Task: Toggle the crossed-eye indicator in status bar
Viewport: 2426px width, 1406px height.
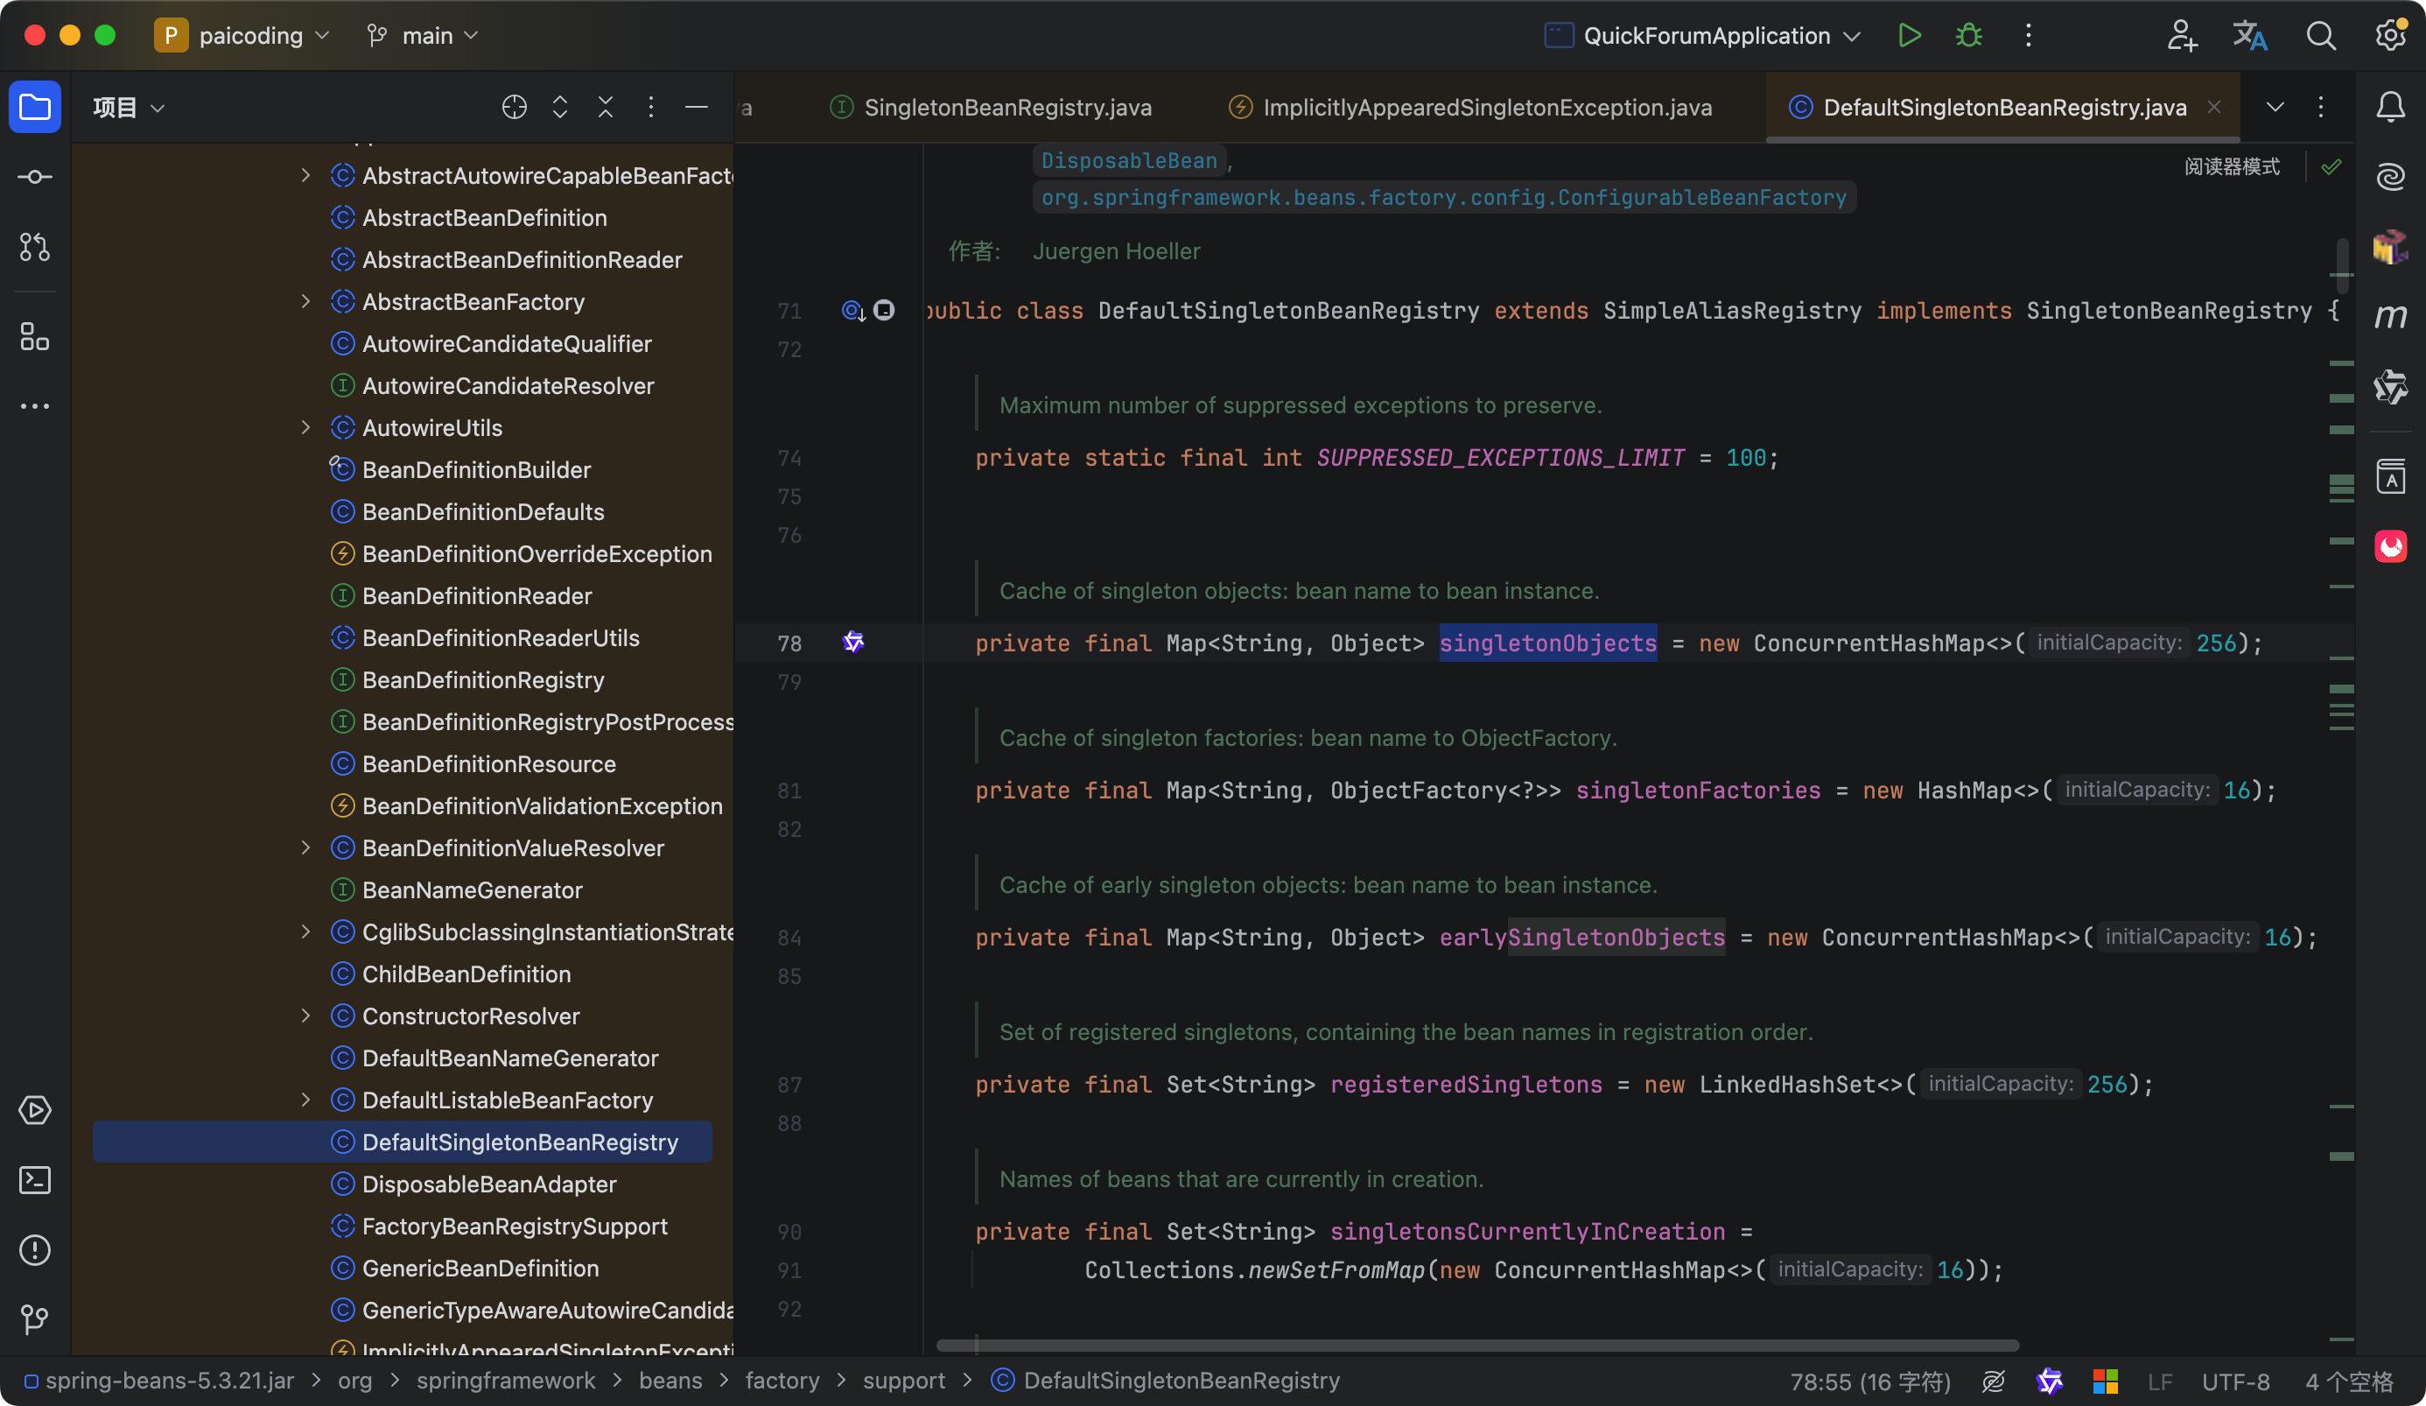Action: click(x=1993, y=1381)
